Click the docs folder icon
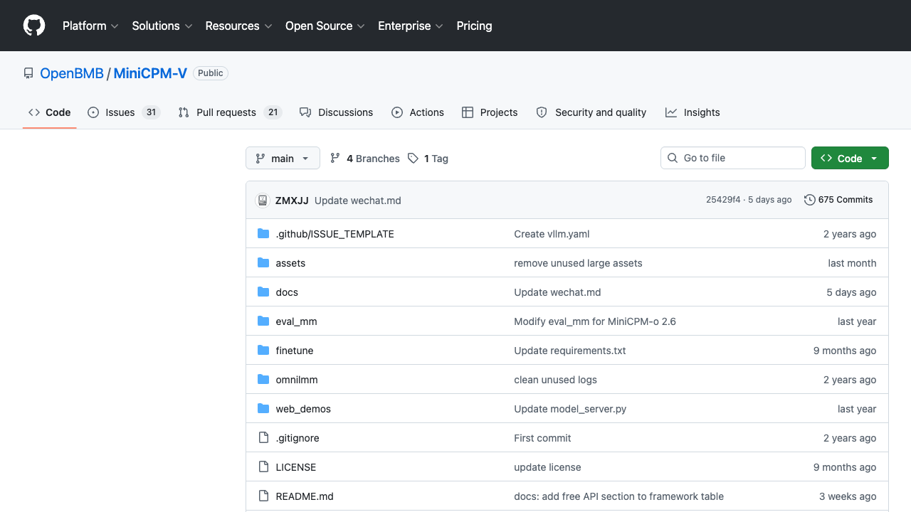 pyautogui.click(x=263, y=292)
